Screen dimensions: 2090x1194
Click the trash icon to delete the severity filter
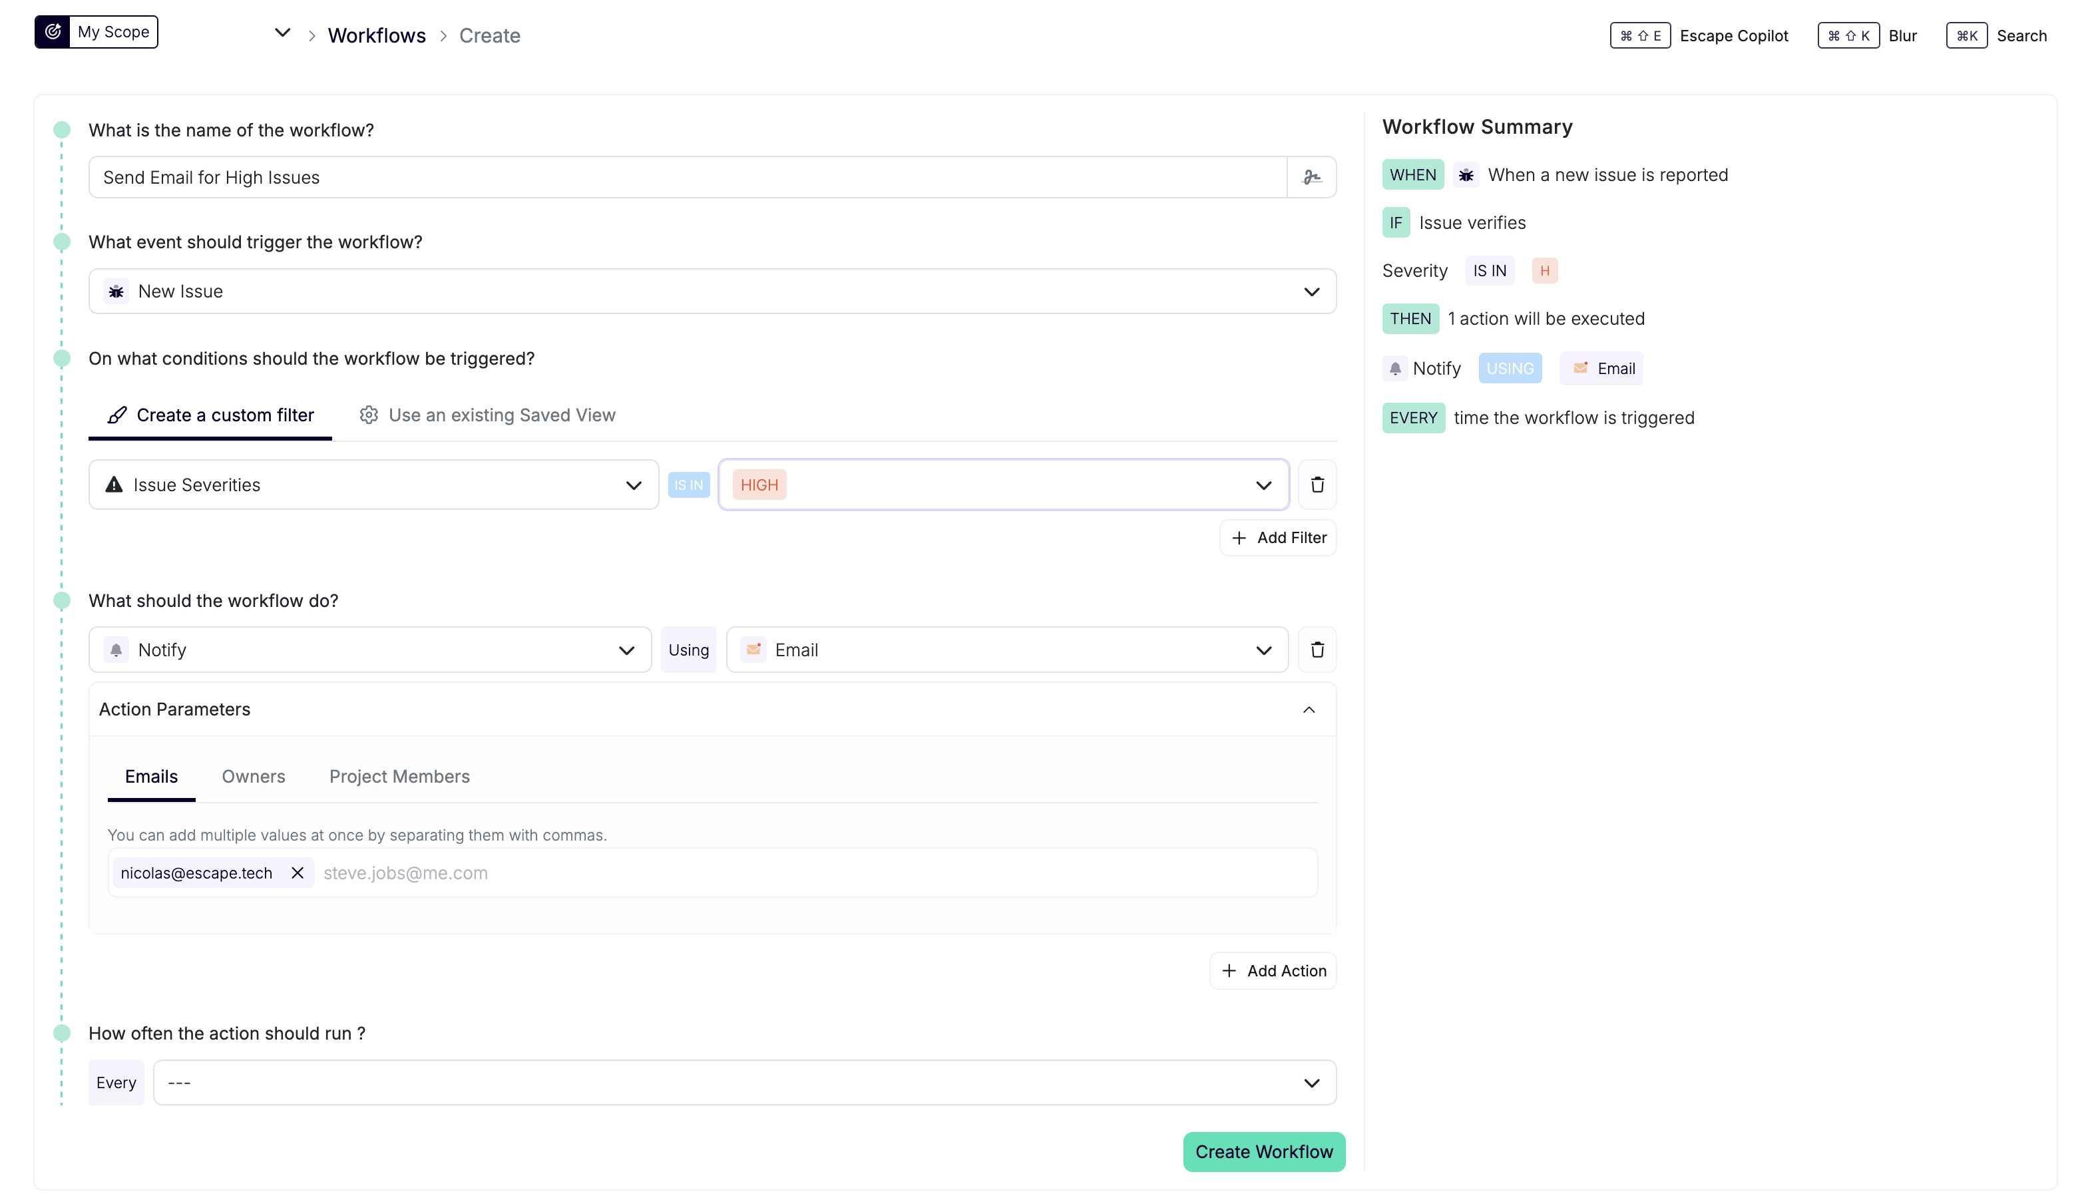pos(1317,485)
